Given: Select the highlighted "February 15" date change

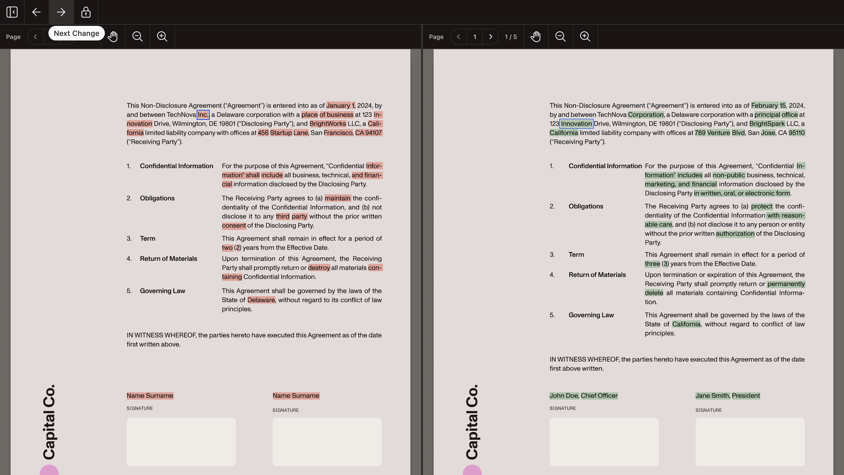Looking at the screenshot, I should coord(769,105).
